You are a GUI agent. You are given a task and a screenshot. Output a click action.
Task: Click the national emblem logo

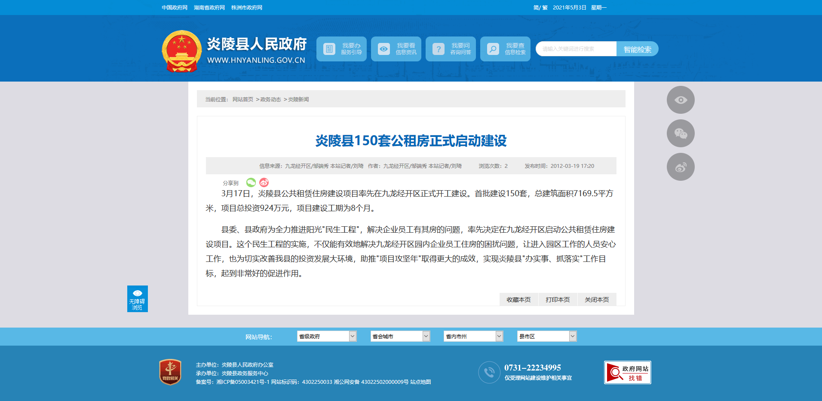pyautogui.click(x=181, y=52)
